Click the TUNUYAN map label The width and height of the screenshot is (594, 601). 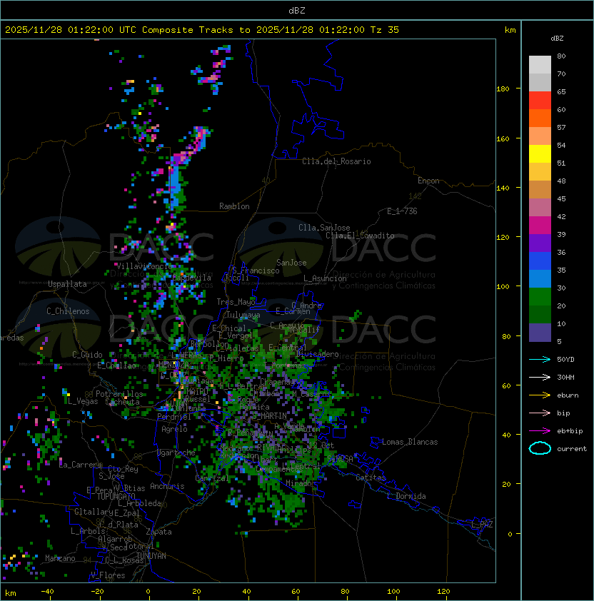[151, 556]
